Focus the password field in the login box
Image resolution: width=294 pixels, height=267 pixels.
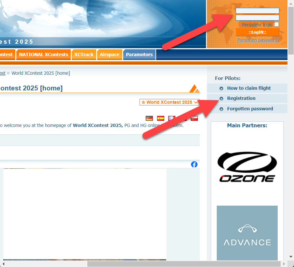tap(257, 17)
